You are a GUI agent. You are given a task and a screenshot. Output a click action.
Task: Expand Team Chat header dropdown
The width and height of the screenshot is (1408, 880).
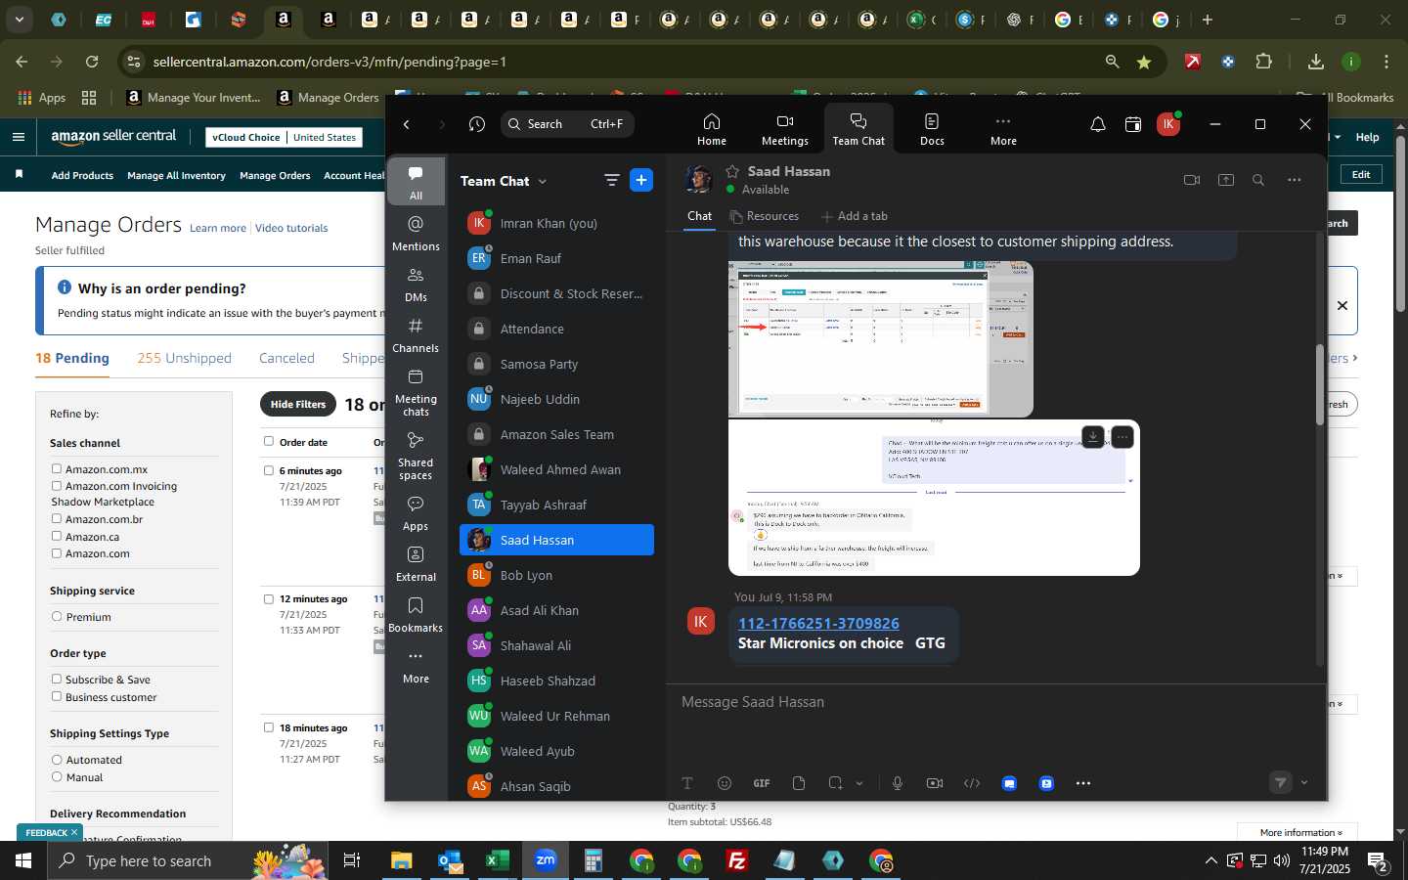(543, 181)
